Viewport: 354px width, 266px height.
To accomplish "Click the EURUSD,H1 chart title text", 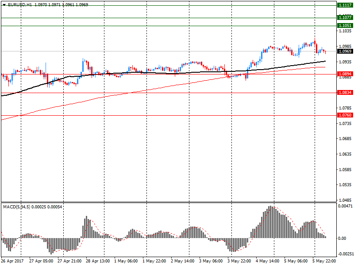I will [x=20, y=4].
